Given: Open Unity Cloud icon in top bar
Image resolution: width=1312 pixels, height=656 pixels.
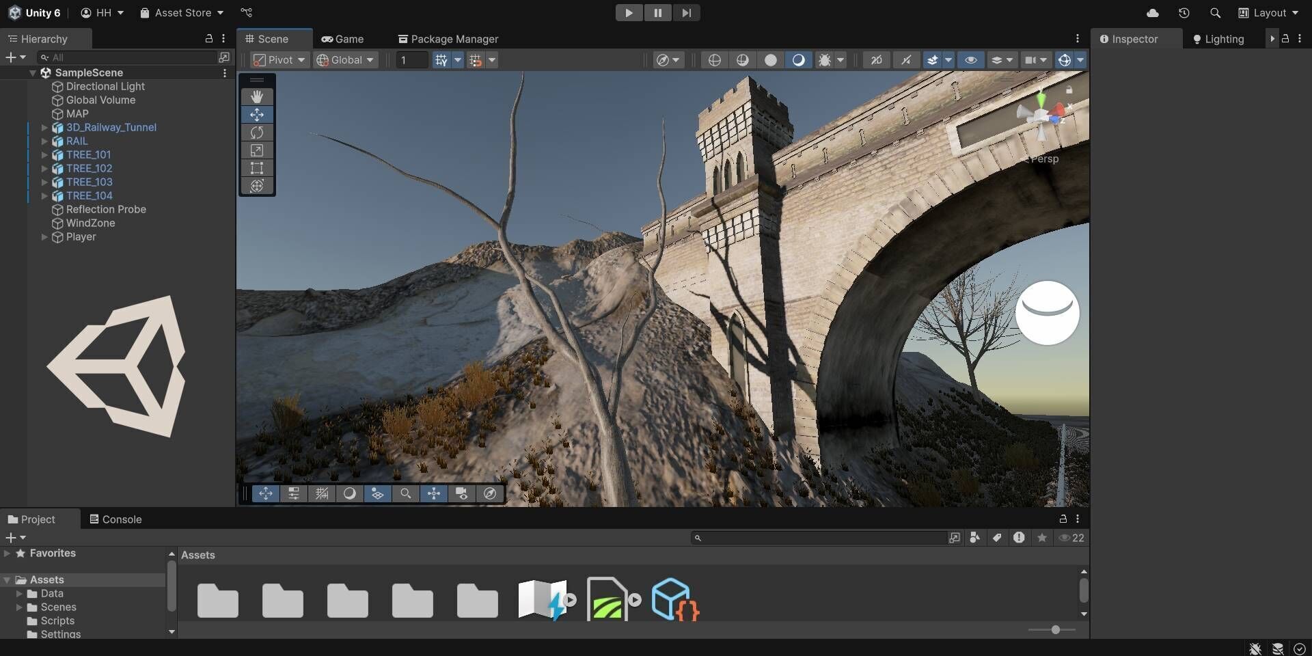Looking at the screenshot, I should [x=1153, y=13].
